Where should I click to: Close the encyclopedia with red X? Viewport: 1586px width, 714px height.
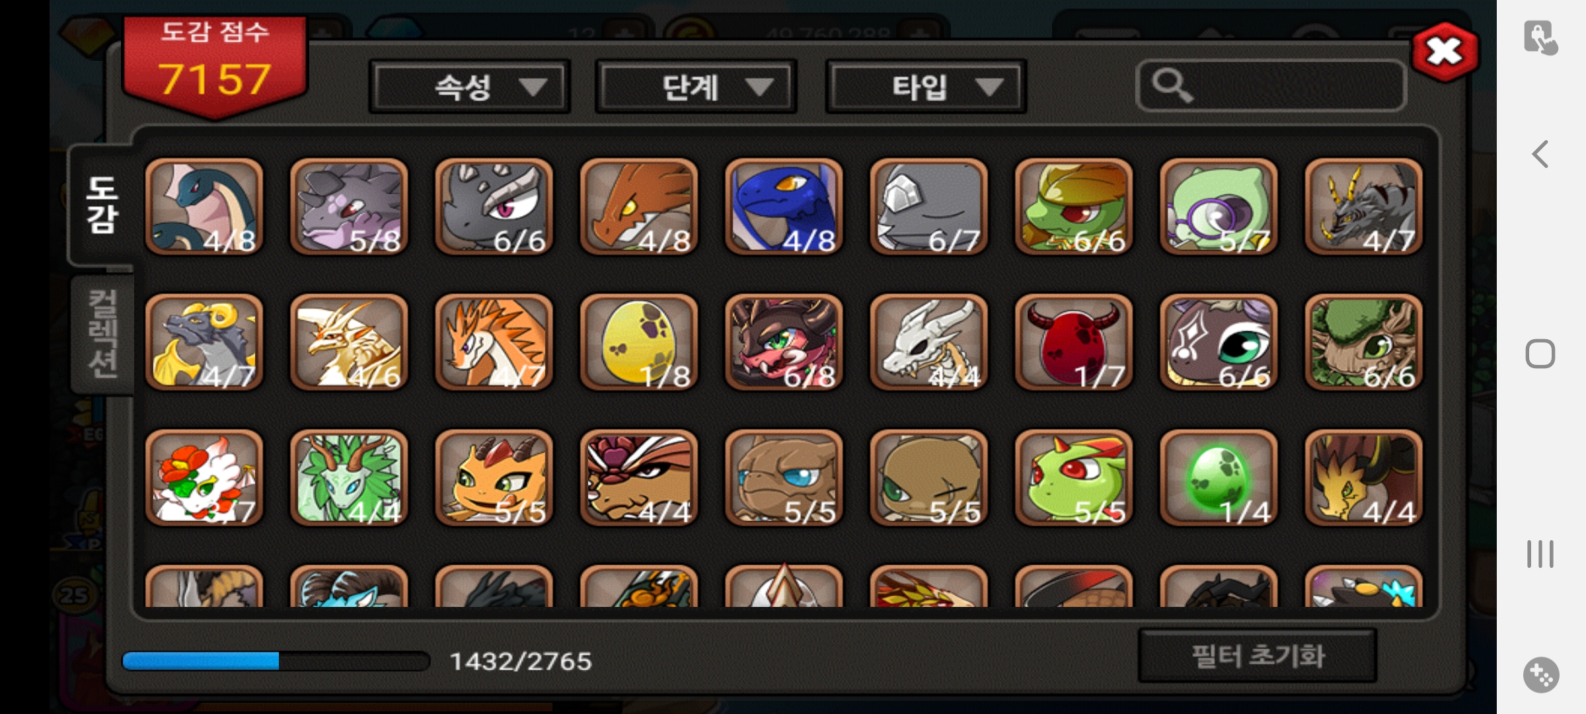tap(1445, 52)
